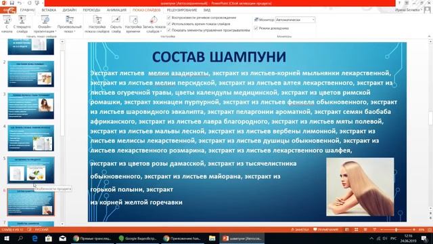Start slideshow from current slide (С текущего слайда)

[22, 24]
